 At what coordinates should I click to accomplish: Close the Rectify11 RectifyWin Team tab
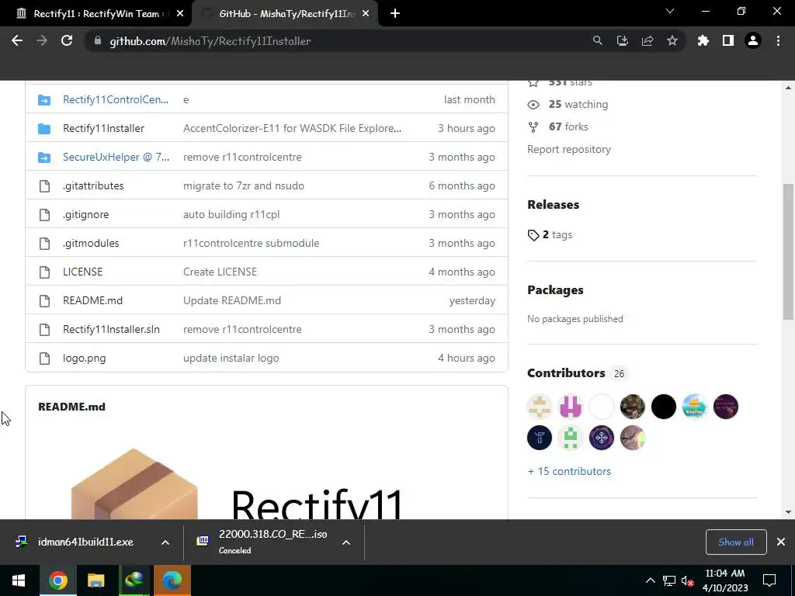(x=180, y=14)
